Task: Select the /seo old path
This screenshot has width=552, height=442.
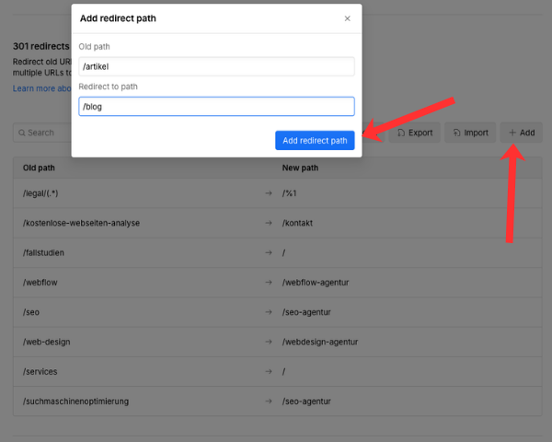Action: coord(31,312)
